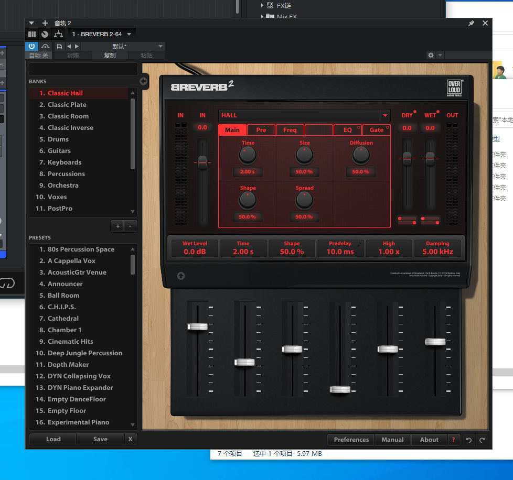Toggle the WET red indicator dot
Image resolution: width=513 pixels, height=480 pixels.
coord(438,112)
